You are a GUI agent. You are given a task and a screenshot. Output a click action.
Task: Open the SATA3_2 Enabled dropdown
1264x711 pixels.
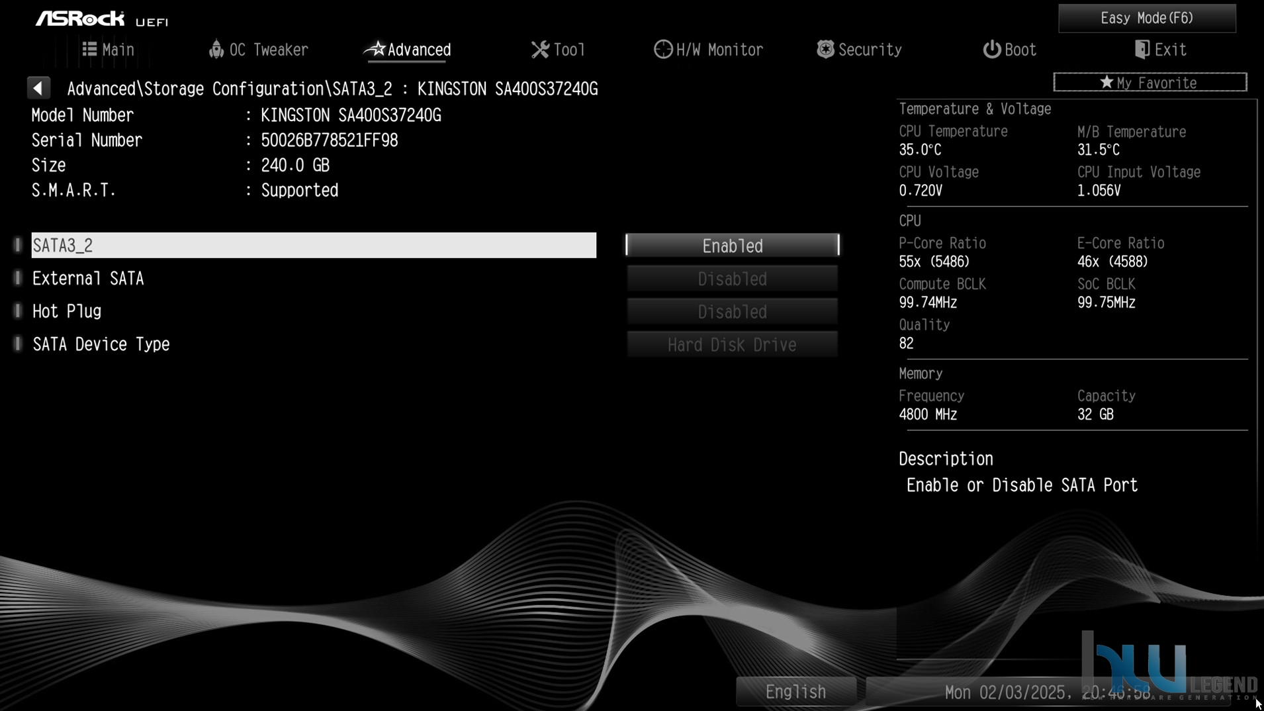click(733, 246)
